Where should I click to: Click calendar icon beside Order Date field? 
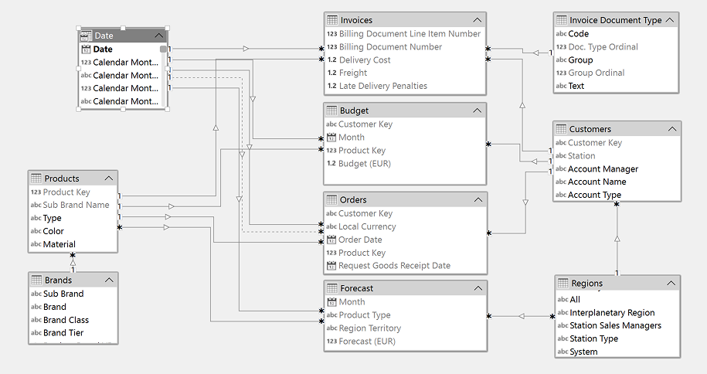pyautogui.click(x=331, y=240)
